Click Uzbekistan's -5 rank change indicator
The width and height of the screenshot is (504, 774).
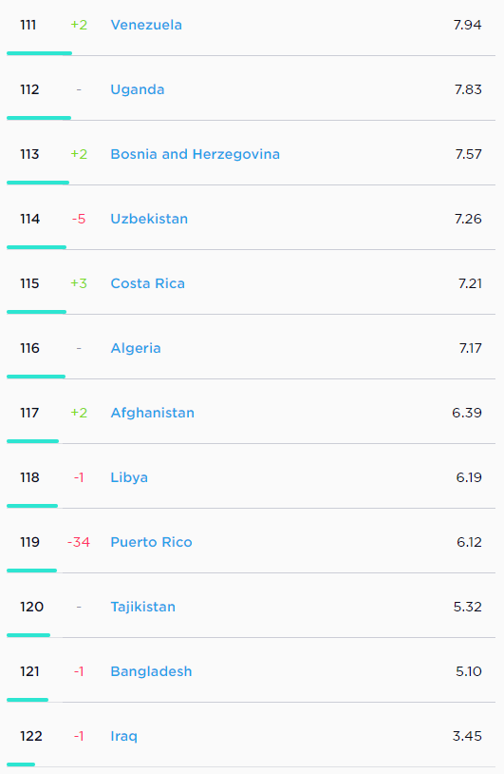(x=79, y=219)
